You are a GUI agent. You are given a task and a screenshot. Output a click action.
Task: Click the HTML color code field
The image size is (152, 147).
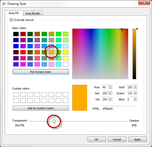pos(118,108)
